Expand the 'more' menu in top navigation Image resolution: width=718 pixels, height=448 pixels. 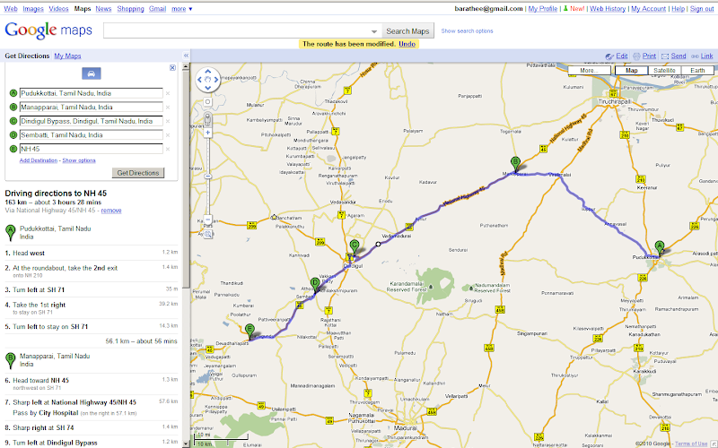coord(182,9)
